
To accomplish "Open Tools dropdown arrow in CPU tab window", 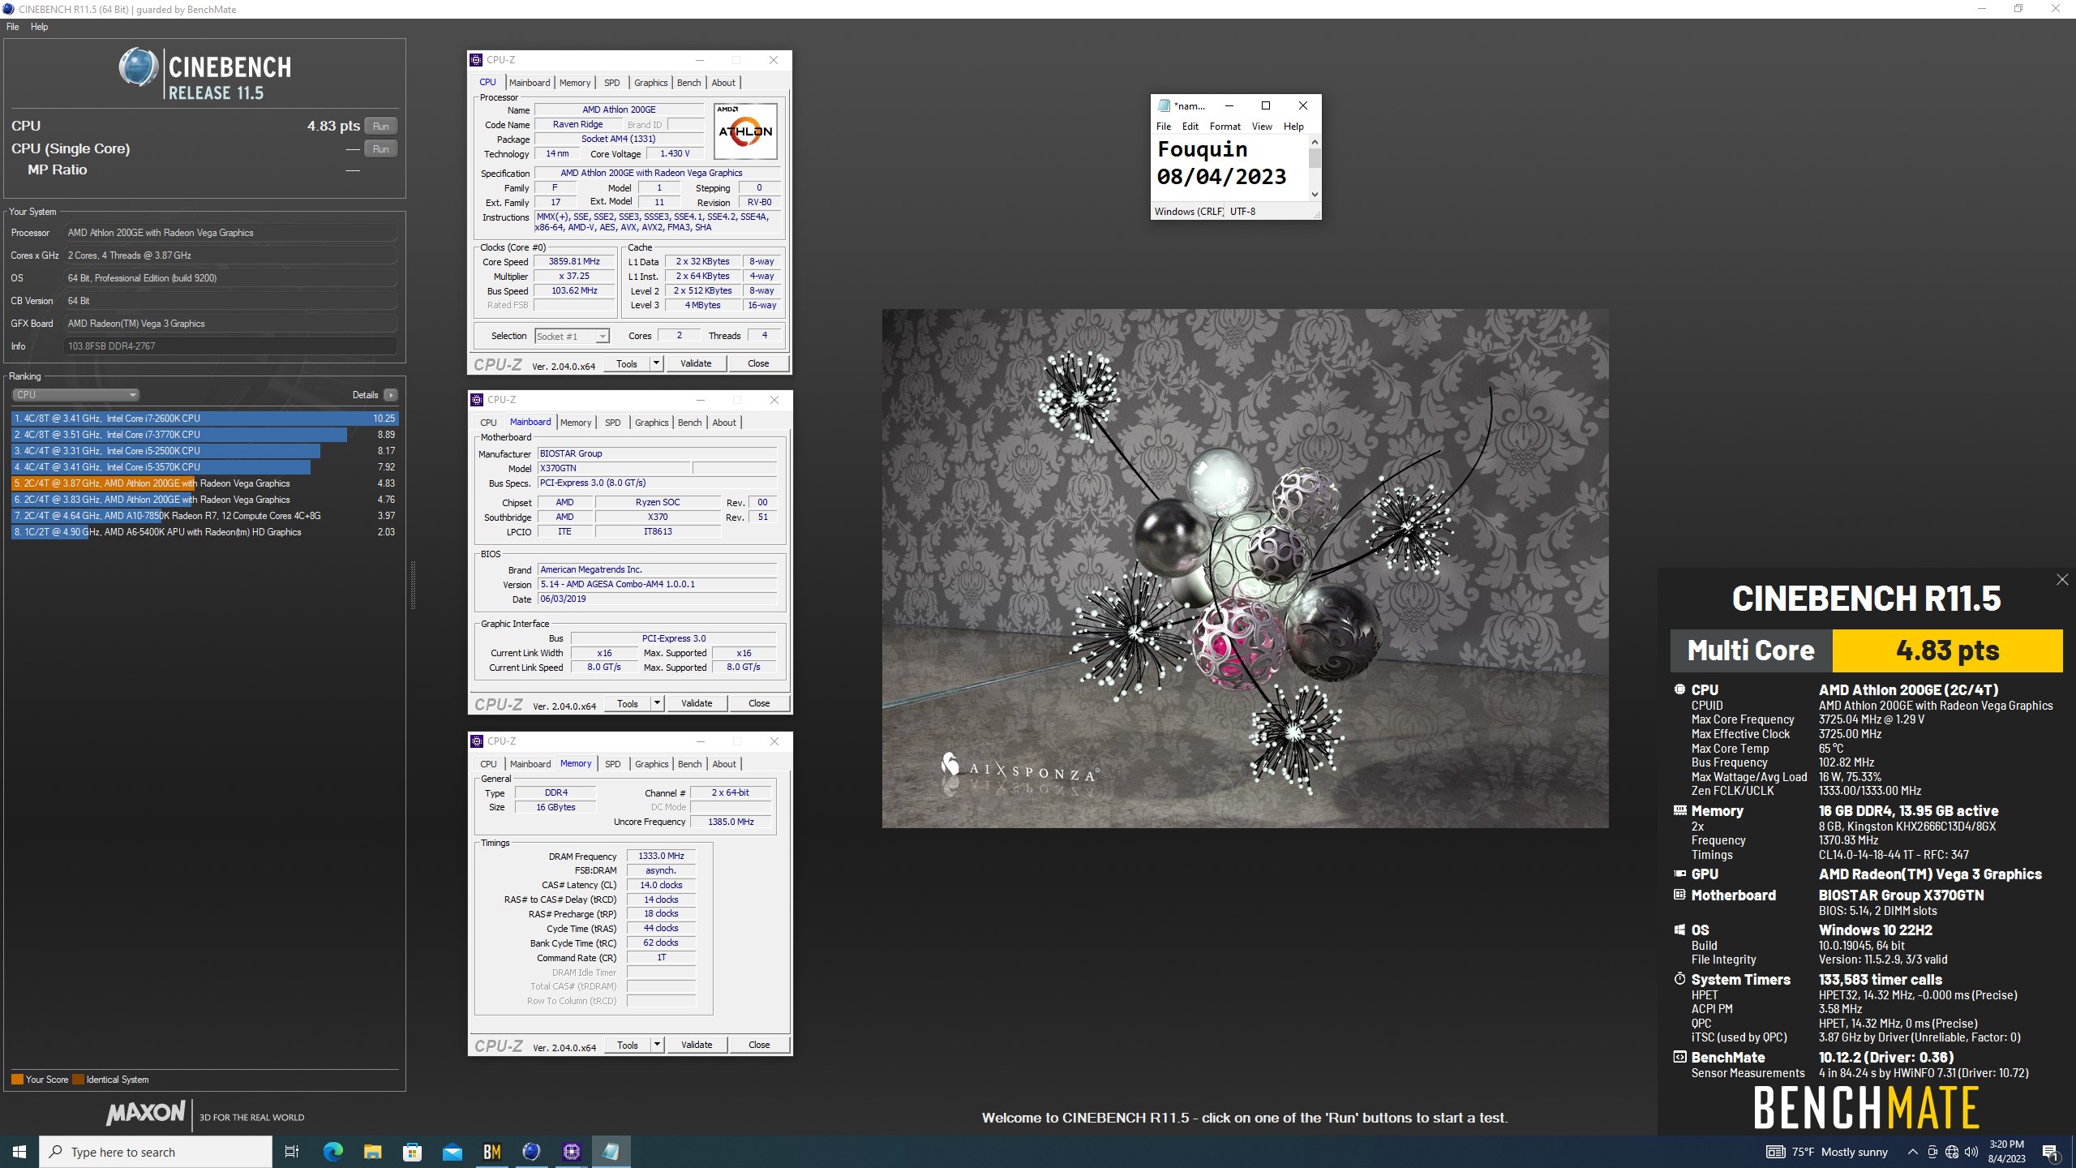I will coord(656,363).
